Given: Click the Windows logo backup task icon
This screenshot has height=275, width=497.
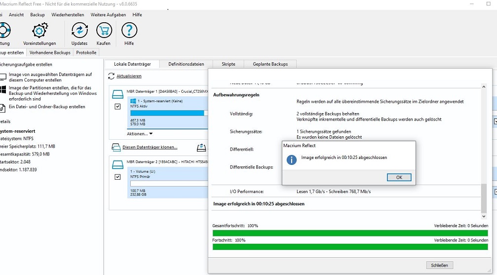Looking at the screenshot, I should pos(3,90).
